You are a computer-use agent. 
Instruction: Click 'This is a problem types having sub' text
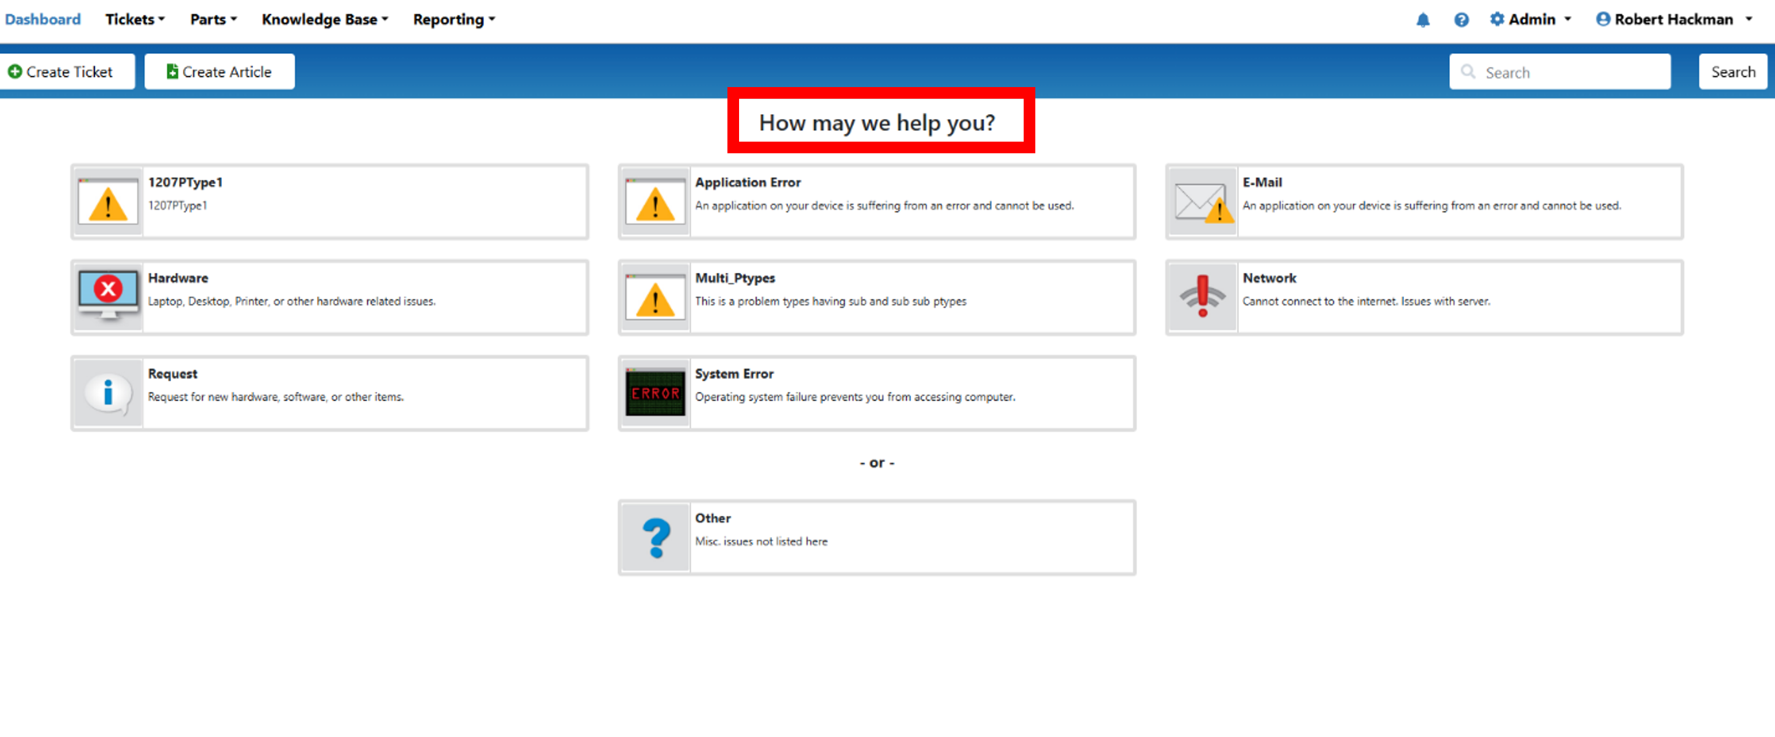pos(830,302)
